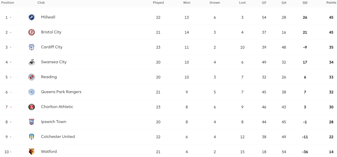This screenshot has height=157, width=337.
Task: Click the Watford club crest
Action: [32, 152]
